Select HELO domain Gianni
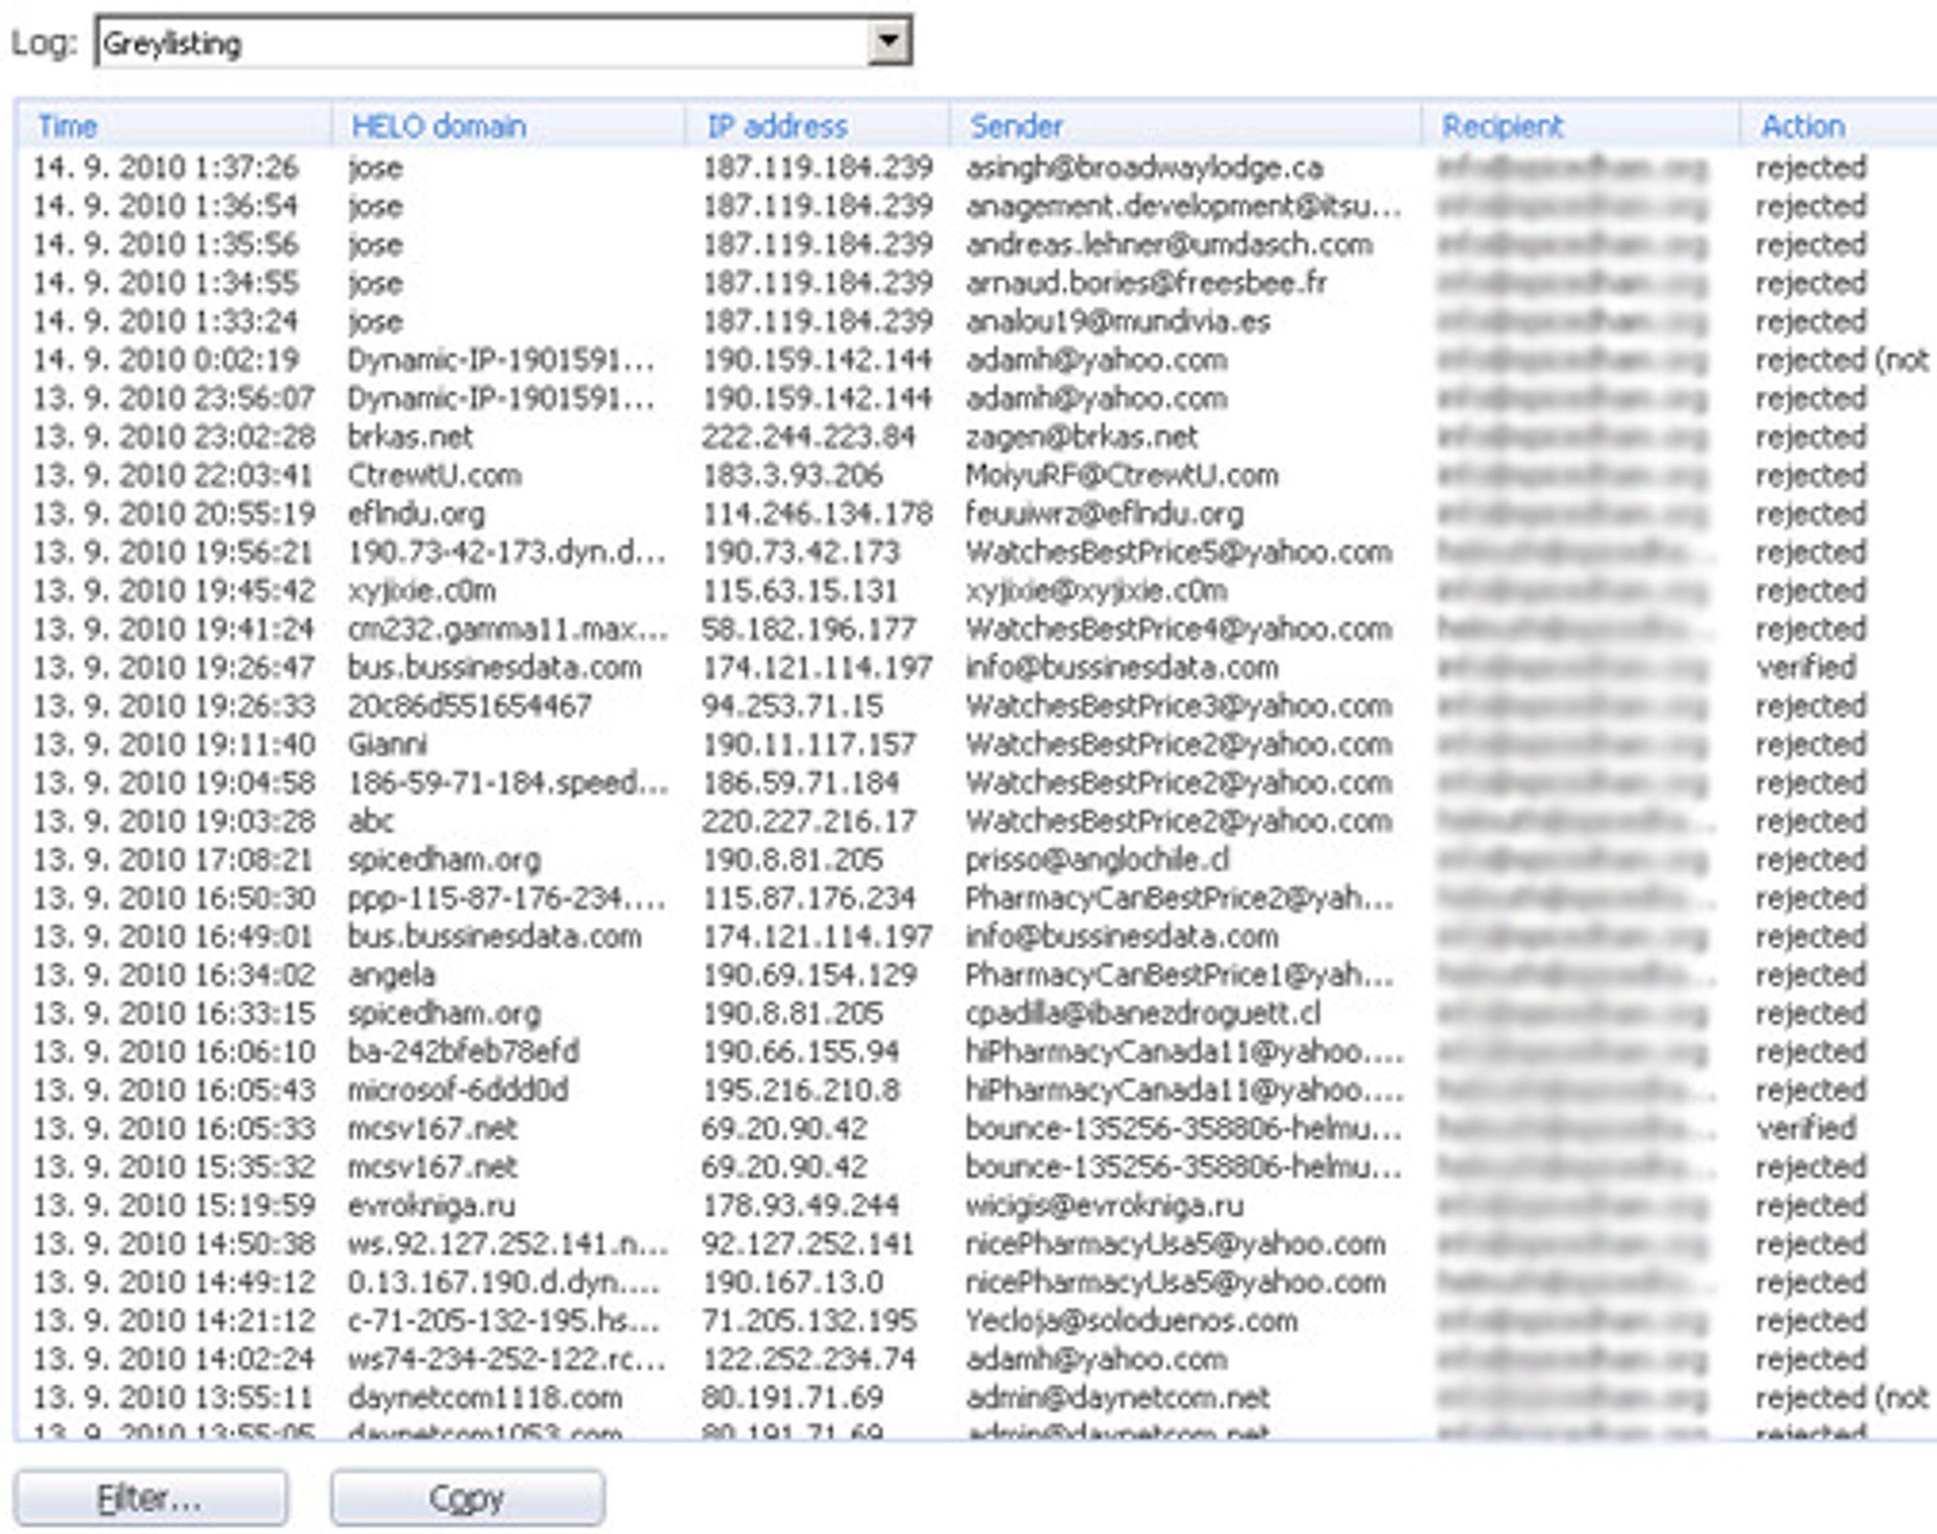1937x1534 pixels. [387, 744]
